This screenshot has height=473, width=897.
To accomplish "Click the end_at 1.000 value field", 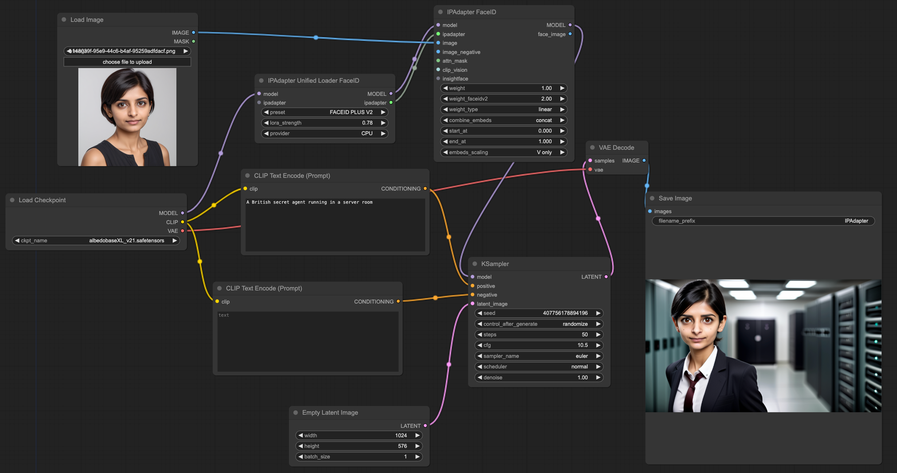I will (504, 141).
